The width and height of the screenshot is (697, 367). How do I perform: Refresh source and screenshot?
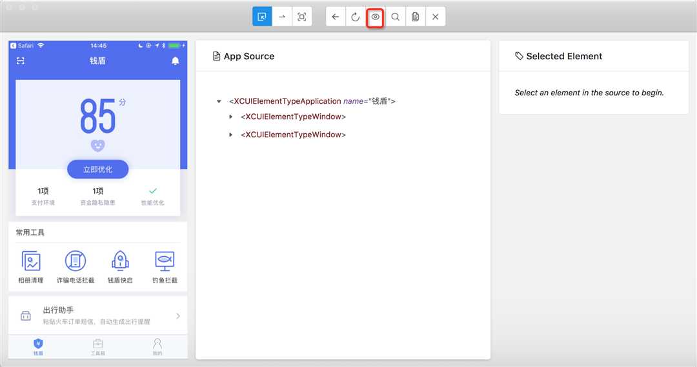355,17
